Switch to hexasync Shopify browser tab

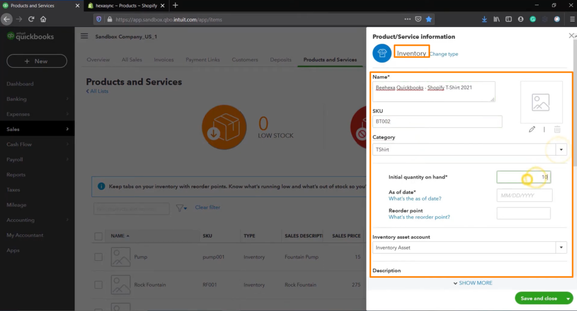(x=126, y=6)
